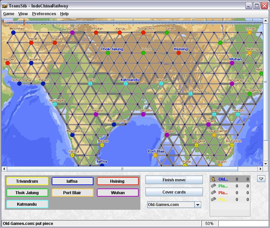Select the Wuhan city card
This screenshot has width=270, height=228.
click(x=117, y=193)
